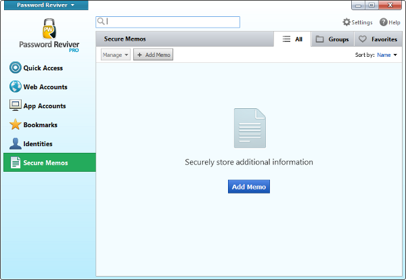Maximize the Password Reviver window
The width and height of the screenshot is (406, 280).
[371, 5]
